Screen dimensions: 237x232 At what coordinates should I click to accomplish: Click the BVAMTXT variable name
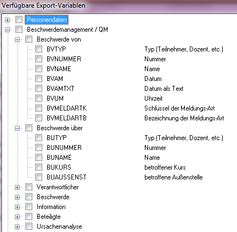click(x=60, y=89)
